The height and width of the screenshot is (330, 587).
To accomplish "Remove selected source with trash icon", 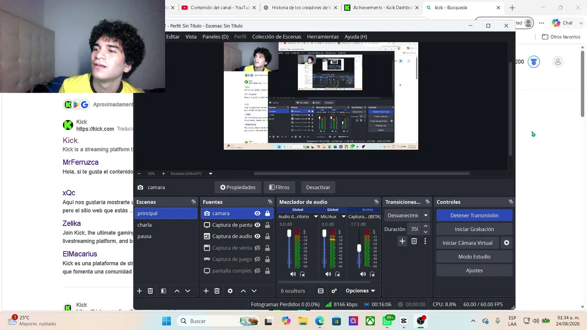I will (x=217, y=291).
